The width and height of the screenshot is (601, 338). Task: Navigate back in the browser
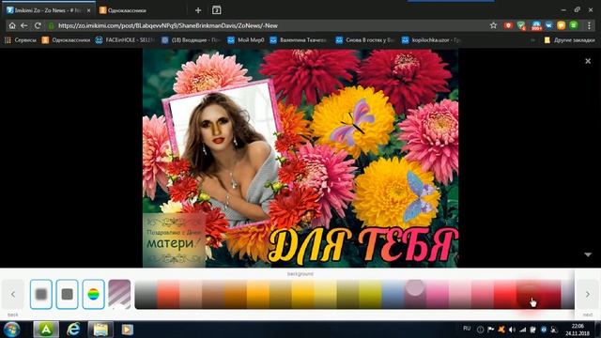tap(24, 25)
